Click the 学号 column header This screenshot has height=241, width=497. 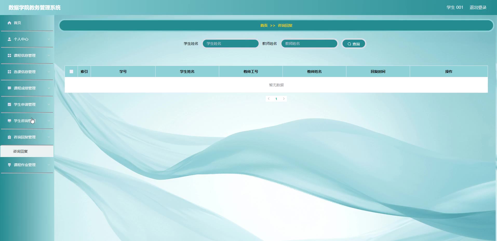[123, 72]
